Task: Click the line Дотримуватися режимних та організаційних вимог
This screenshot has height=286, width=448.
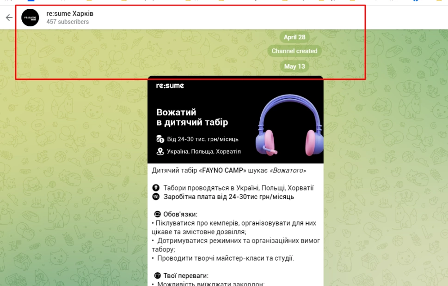Action: pyautogui.click(x=236, y=245)
